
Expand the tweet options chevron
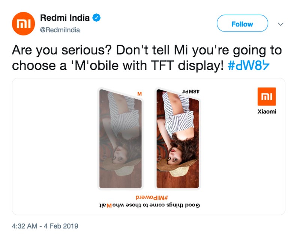point(280,24)
